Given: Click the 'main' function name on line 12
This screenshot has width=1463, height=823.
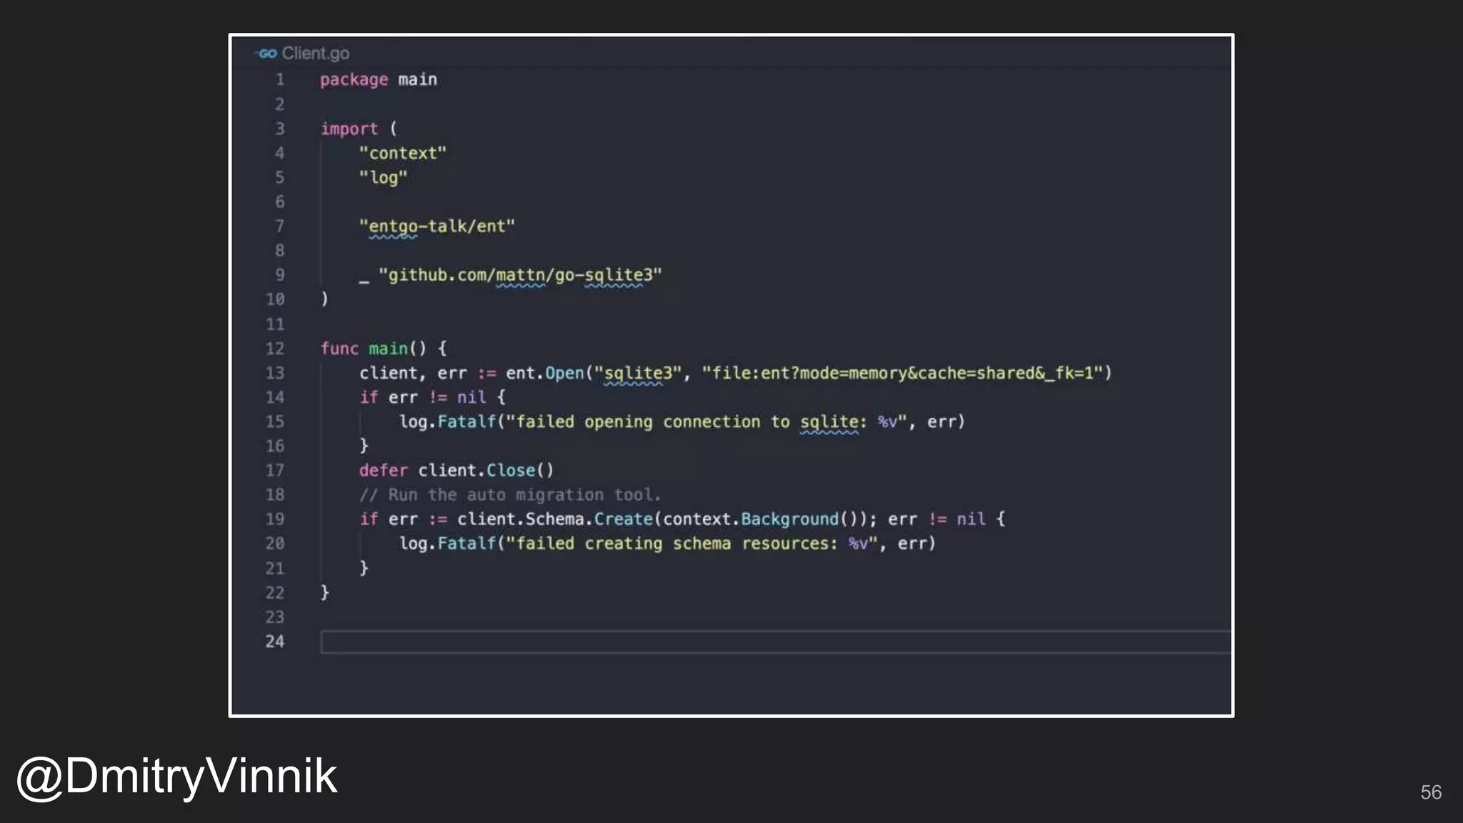Looking at the screenshot, I should coord(388,349).
